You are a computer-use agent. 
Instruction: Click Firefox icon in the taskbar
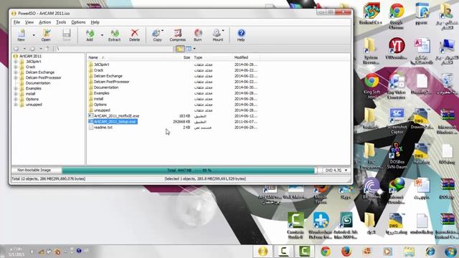[x=346, y=252]
